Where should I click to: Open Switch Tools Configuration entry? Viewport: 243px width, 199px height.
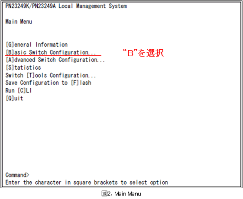(x=51, y=75)
